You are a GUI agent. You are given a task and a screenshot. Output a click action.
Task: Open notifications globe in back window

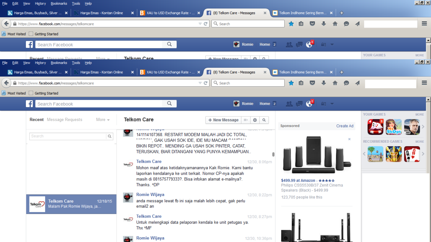pos(309,45)
